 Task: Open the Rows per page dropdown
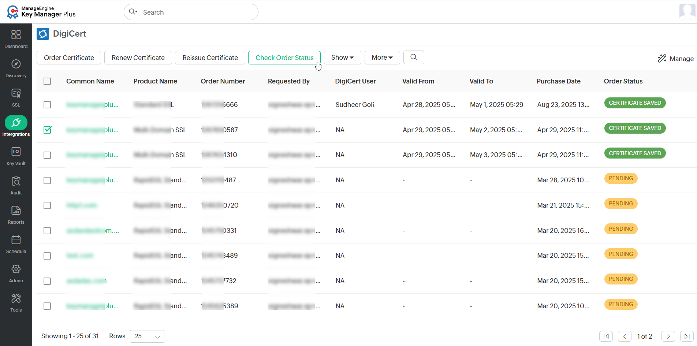coord(147,336)
